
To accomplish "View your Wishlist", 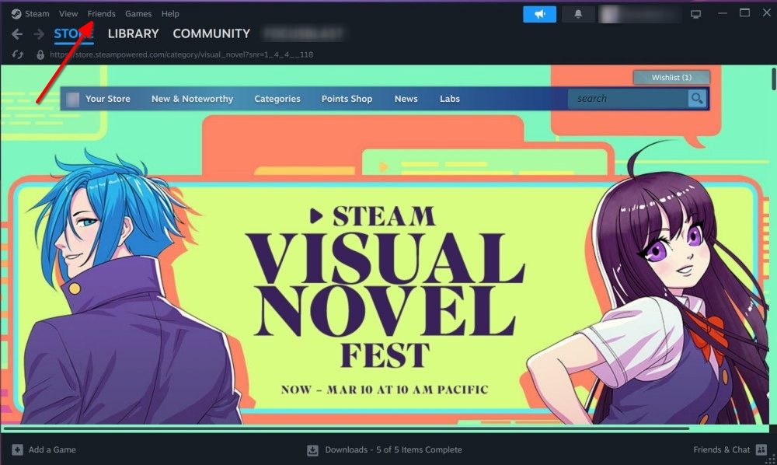I will pos(671,77).
